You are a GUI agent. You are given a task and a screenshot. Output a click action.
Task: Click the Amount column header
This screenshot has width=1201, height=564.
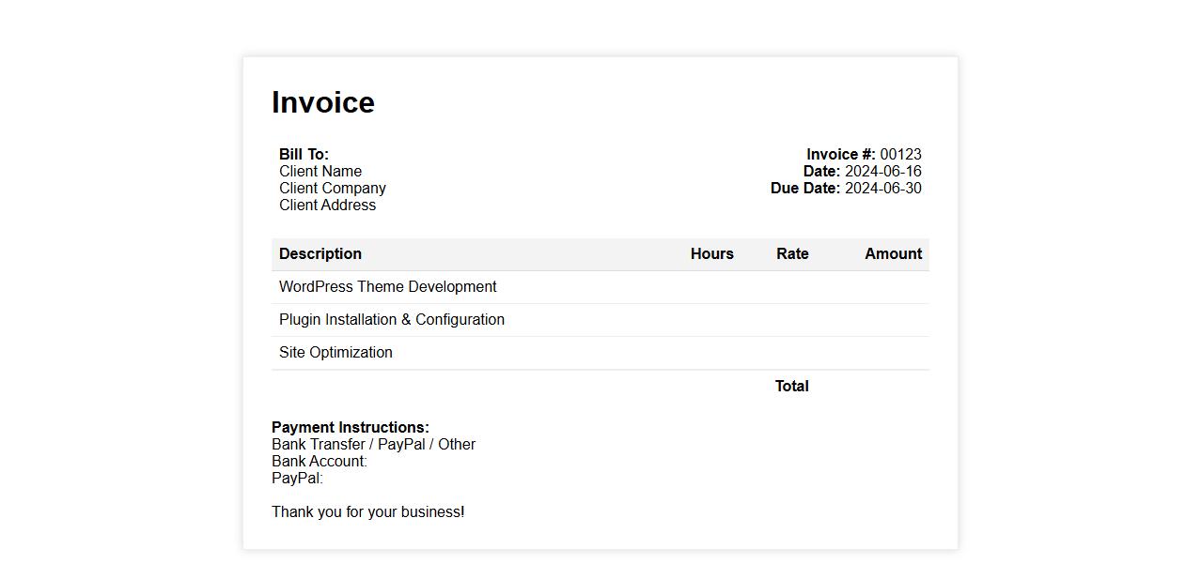[x=893, y=253]
